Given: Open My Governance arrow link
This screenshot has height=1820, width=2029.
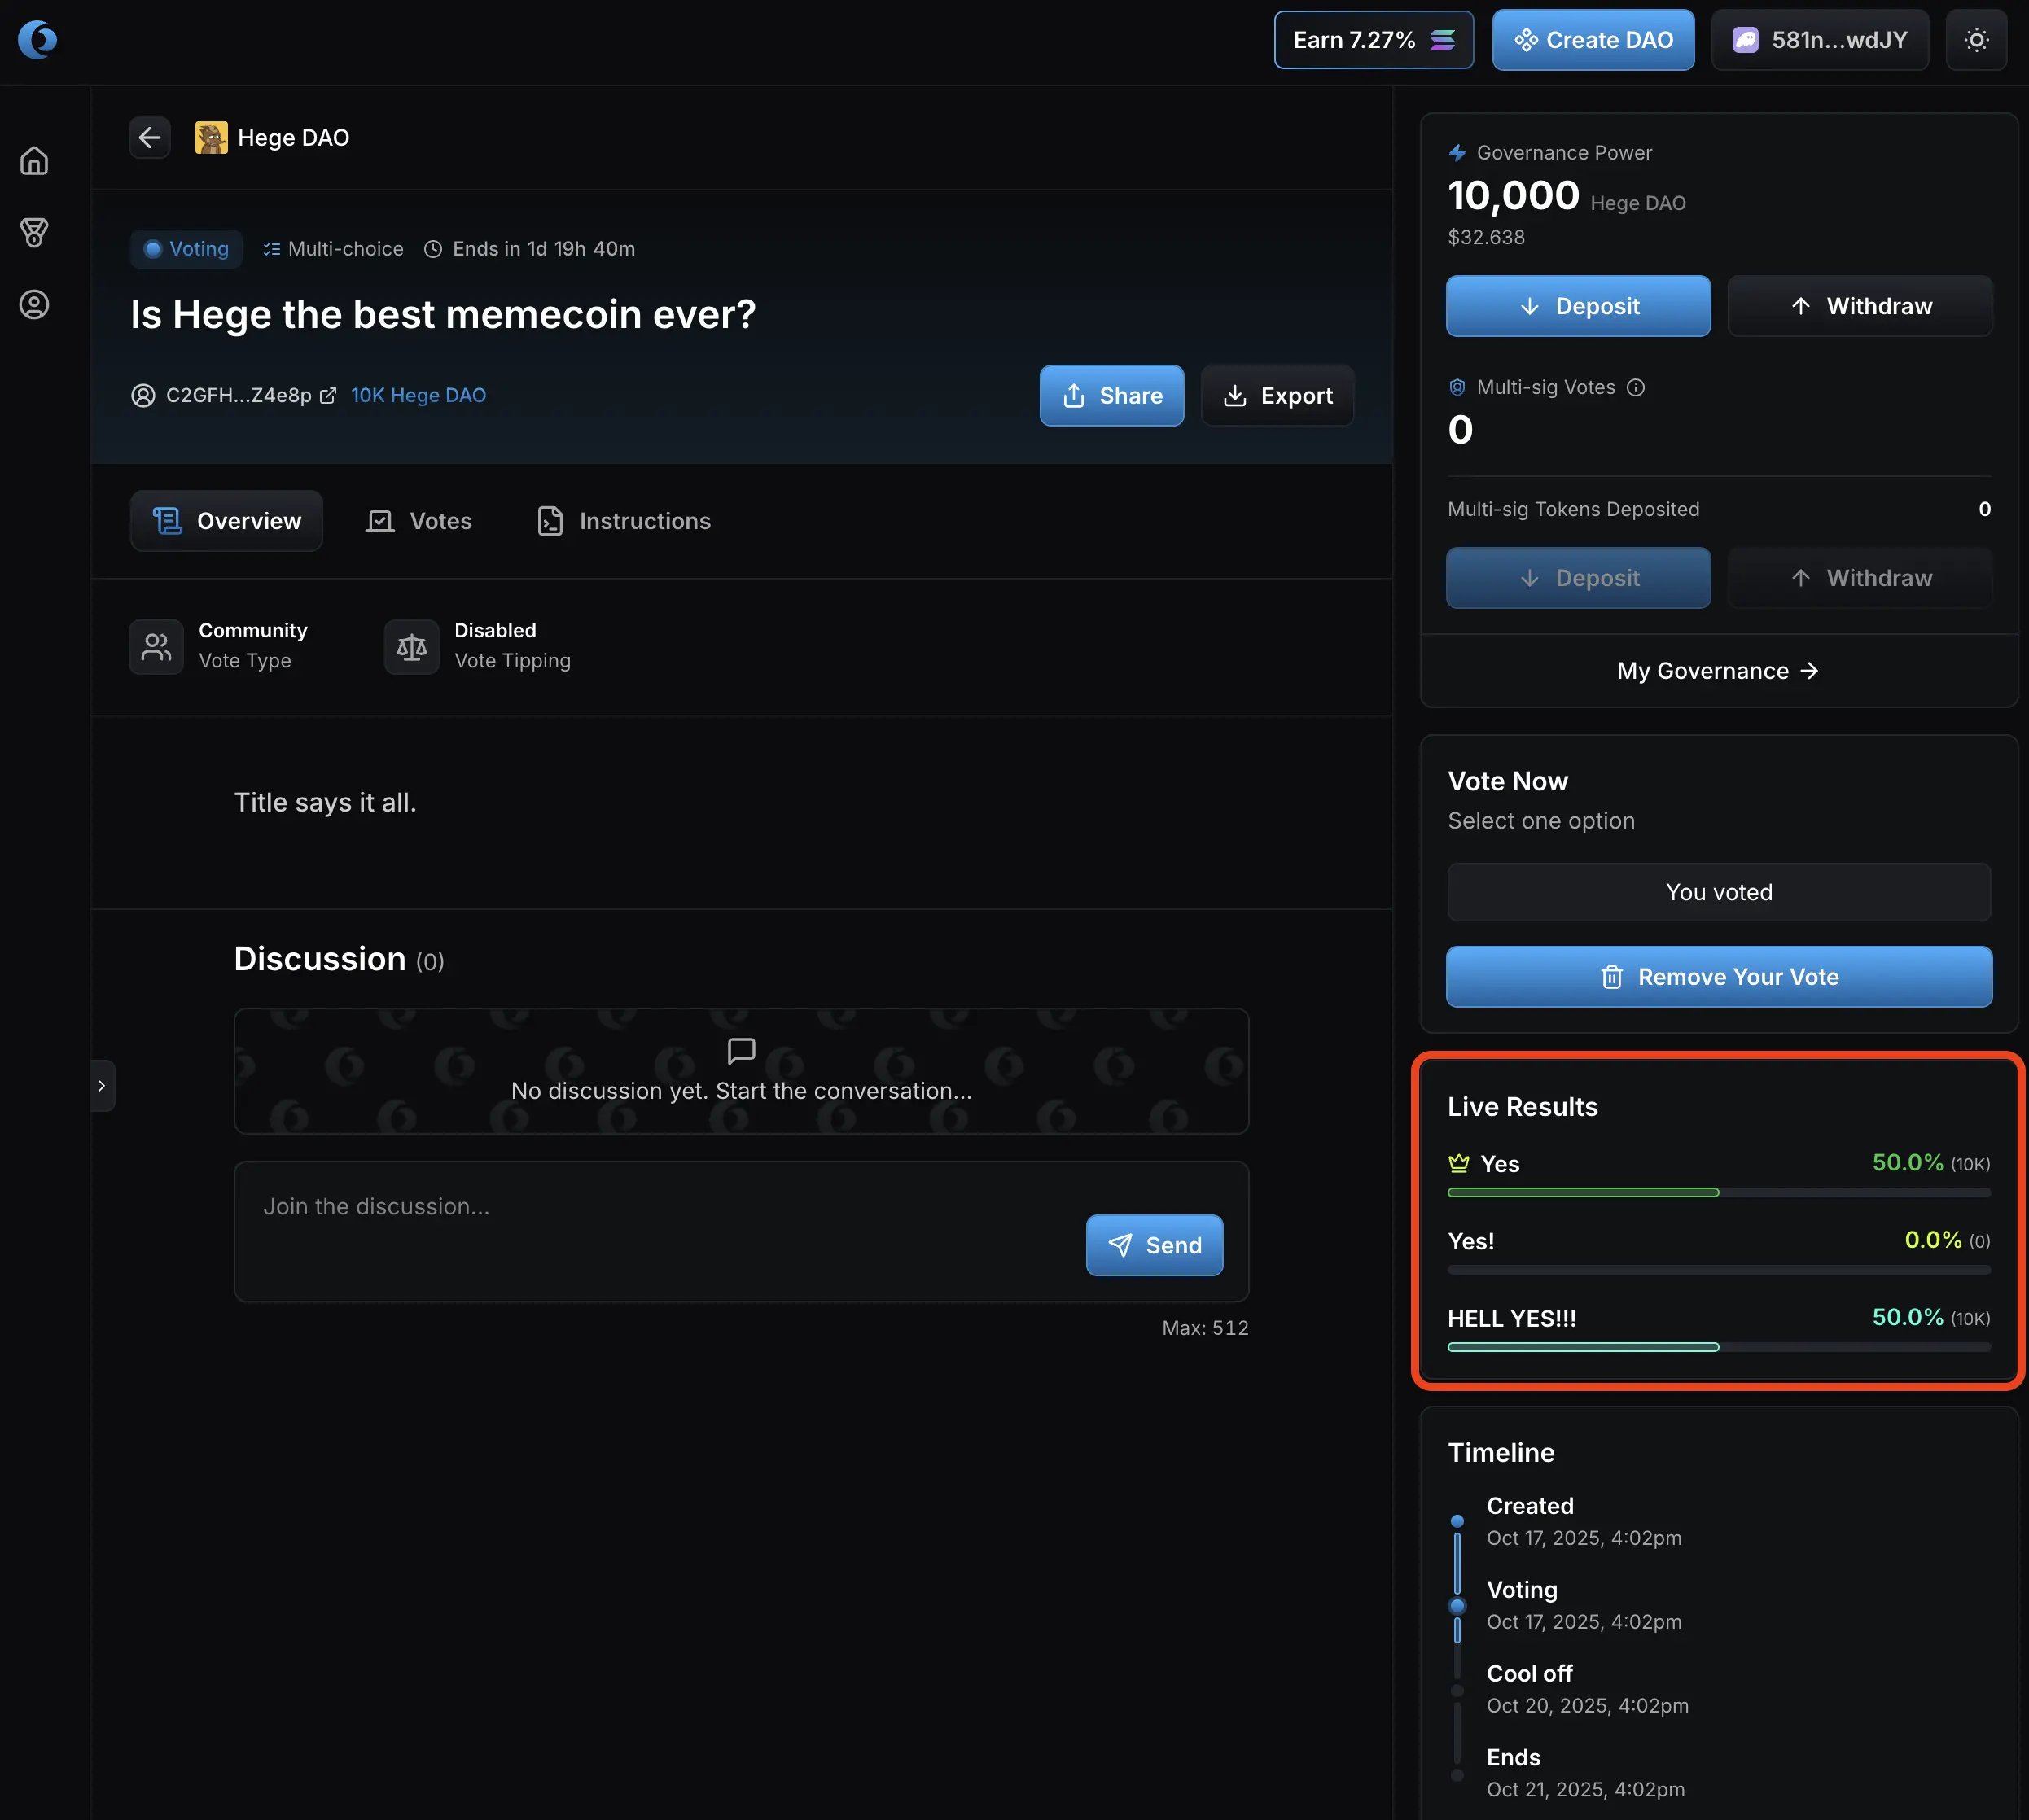Looking at the screenshot, I should click(x=1718, y=671).
